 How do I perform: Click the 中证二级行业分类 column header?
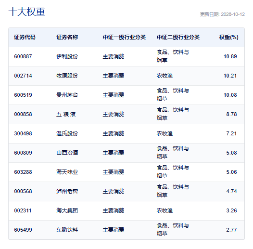point(178,37)
